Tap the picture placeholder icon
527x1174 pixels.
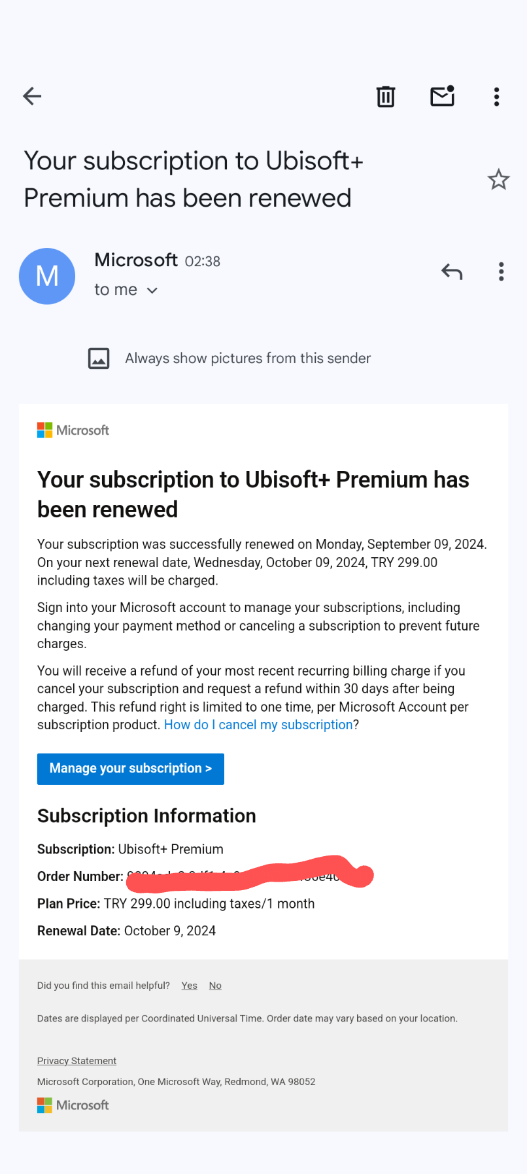99,358
